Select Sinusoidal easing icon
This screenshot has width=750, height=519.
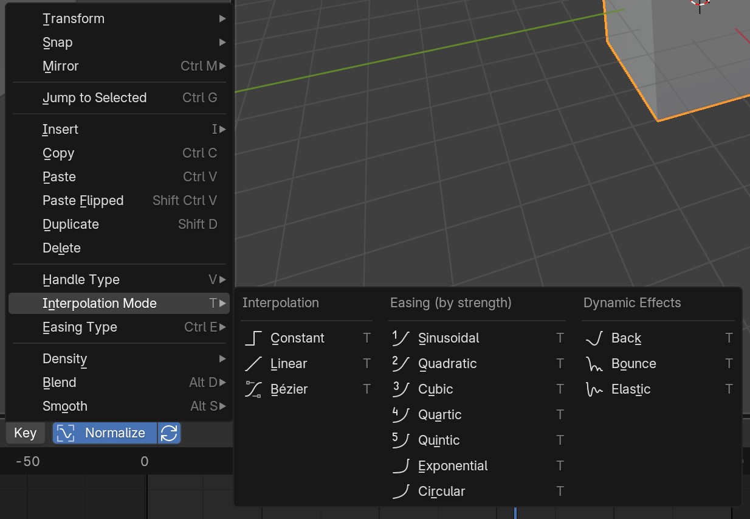pos(401,338)
